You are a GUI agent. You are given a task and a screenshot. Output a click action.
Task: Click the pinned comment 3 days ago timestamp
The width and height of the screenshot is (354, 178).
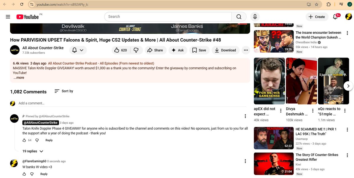67,123
